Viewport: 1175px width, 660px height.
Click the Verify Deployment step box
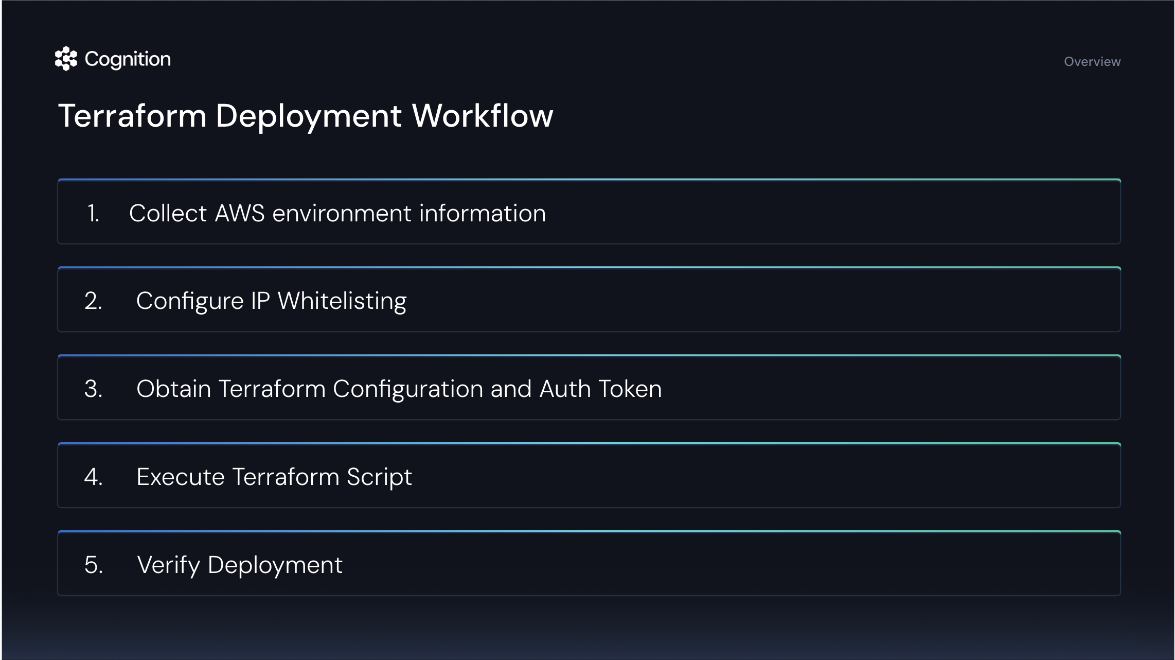point(589,565)
